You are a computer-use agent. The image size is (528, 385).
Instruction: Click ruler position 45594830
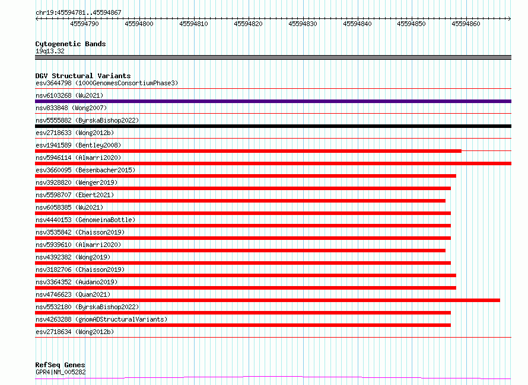303,24
